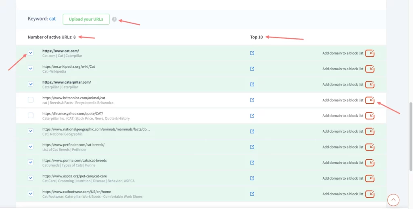Screen dimensions: 413x209
Task: Click the https://www.caterpillar.com/ URL text
Action: [67, 82]
